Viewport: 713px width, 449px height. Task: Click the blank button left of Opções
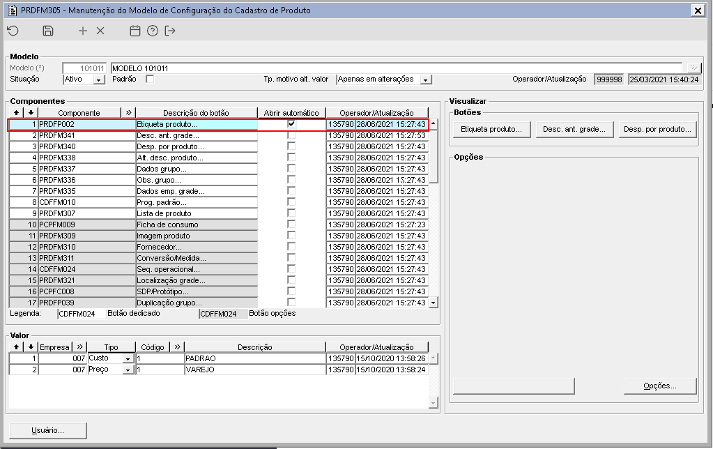click(514, 386)
